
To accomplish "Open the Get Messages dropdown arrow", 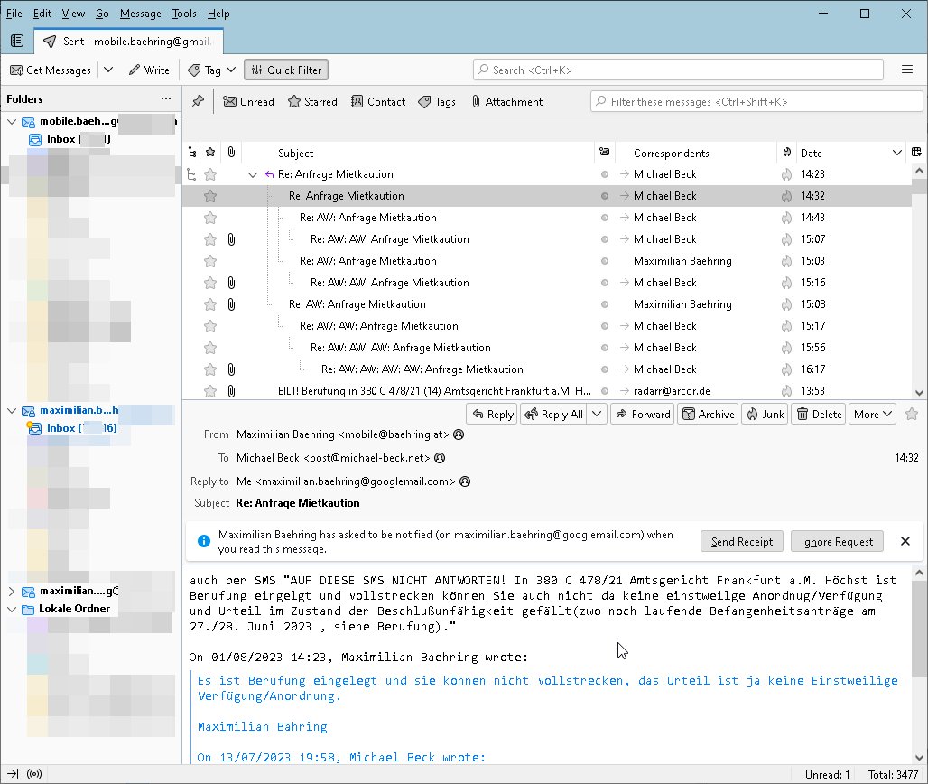I will coord(108,70).
